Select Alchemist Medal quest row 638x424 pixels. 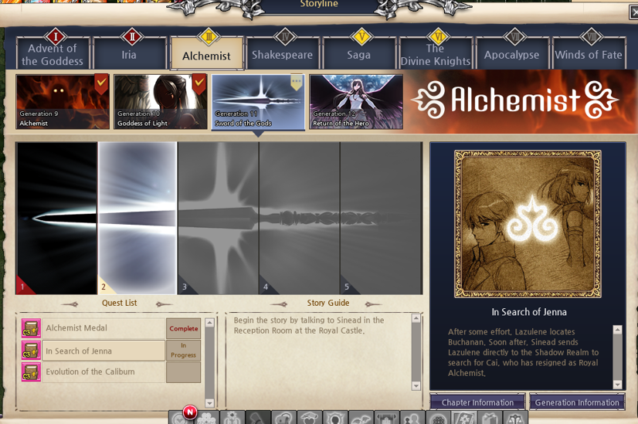[x=104, y=328]
